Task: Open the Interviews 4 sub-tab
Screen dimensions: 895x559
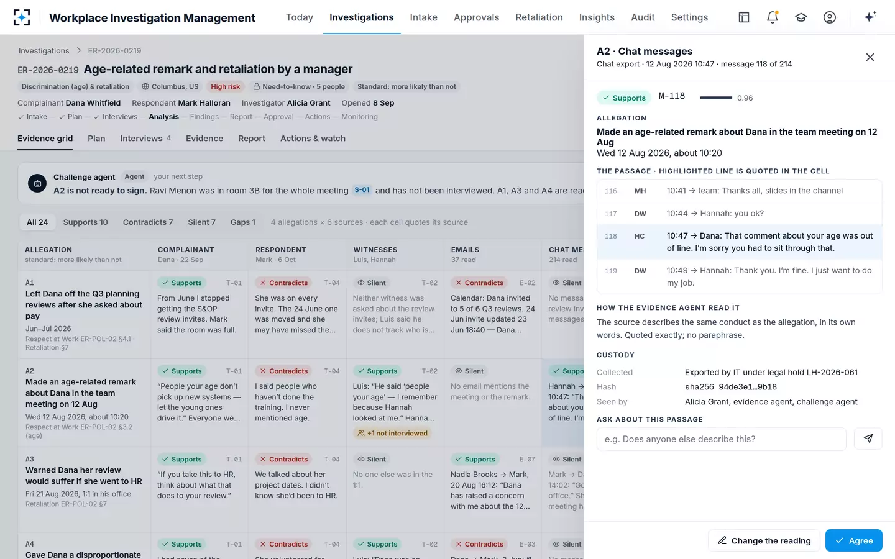Action: click(x=145, y=139)
